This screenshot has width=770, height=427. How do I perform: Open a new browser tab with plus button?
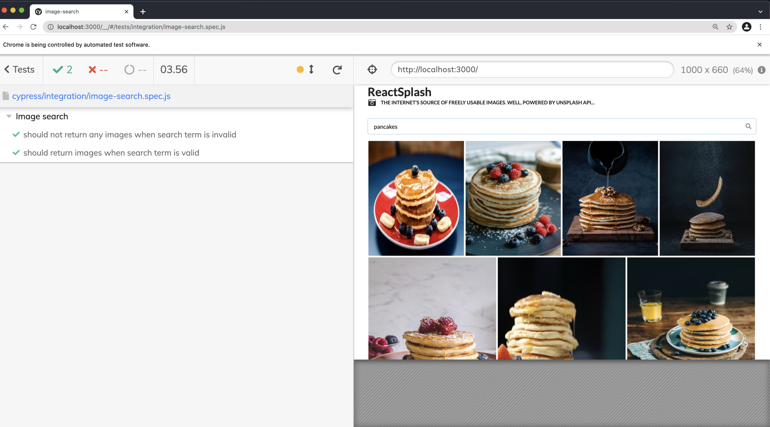[x=143, y=12]
